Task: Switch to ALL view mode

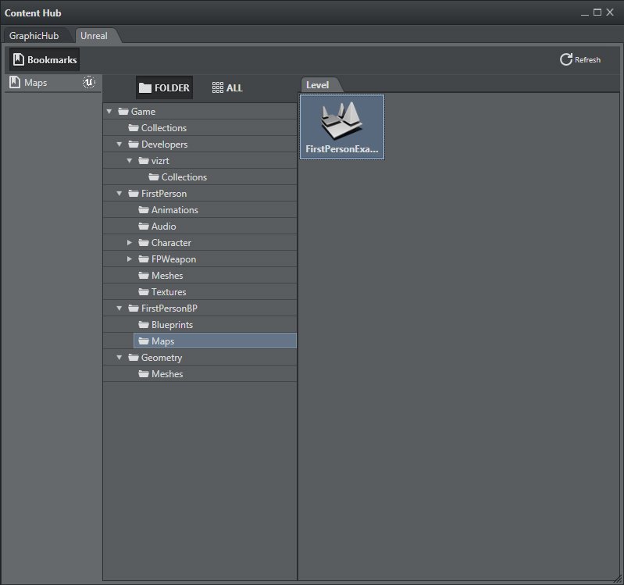Action: [227, 87]
